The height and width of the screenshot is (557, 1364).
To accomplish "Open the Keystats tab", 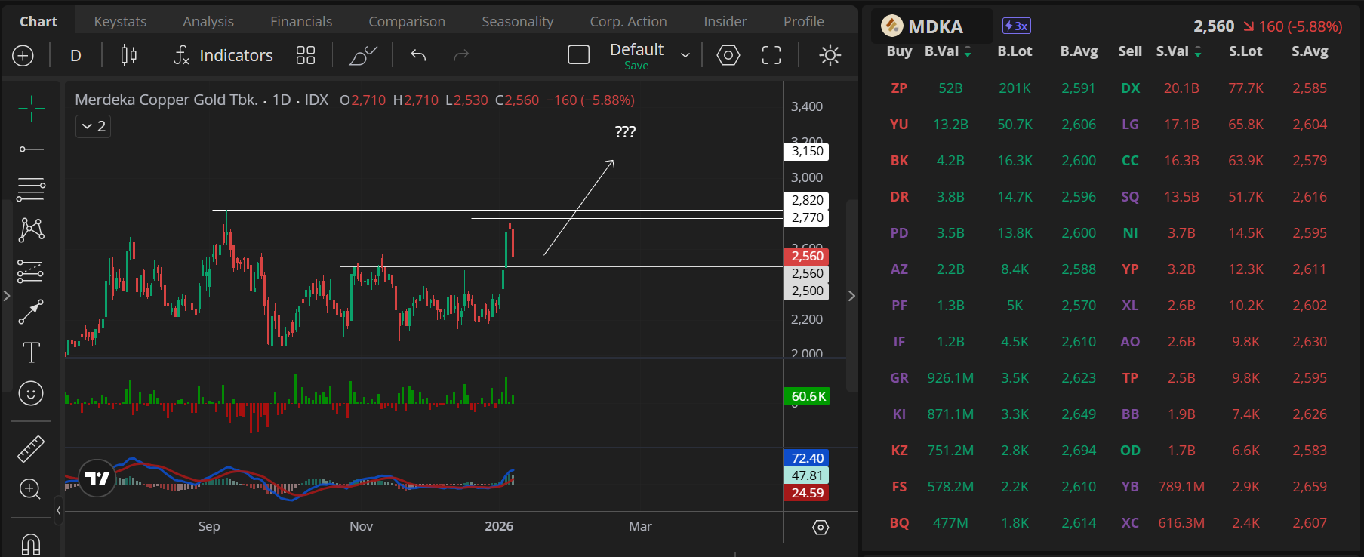I will pos(120,21).
